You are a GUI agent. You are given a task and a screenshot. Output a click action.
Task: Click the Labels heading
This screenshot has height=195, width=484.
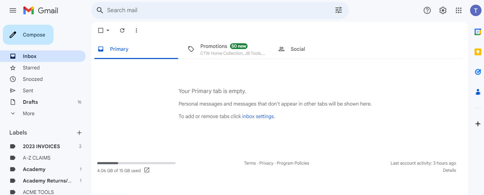(x=18, y=133)
